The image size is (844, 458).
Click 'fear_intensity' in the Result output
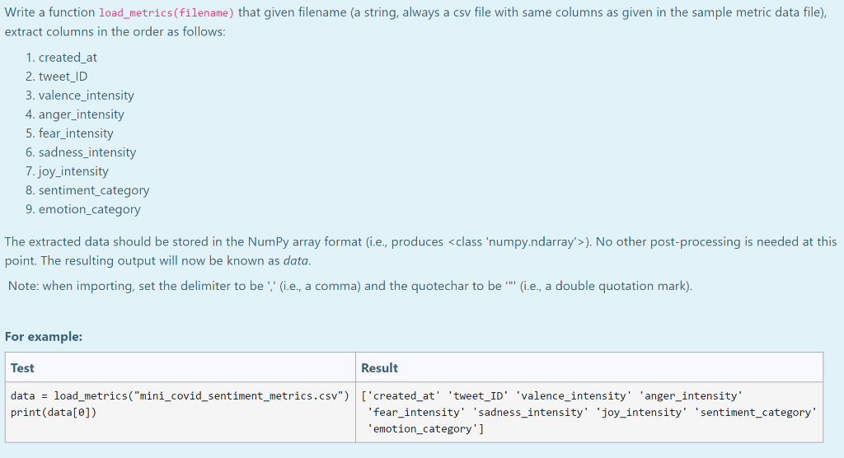[x=416, y=413]
